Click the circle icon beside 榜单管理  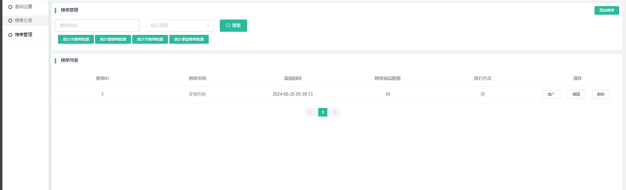point(10,35)
